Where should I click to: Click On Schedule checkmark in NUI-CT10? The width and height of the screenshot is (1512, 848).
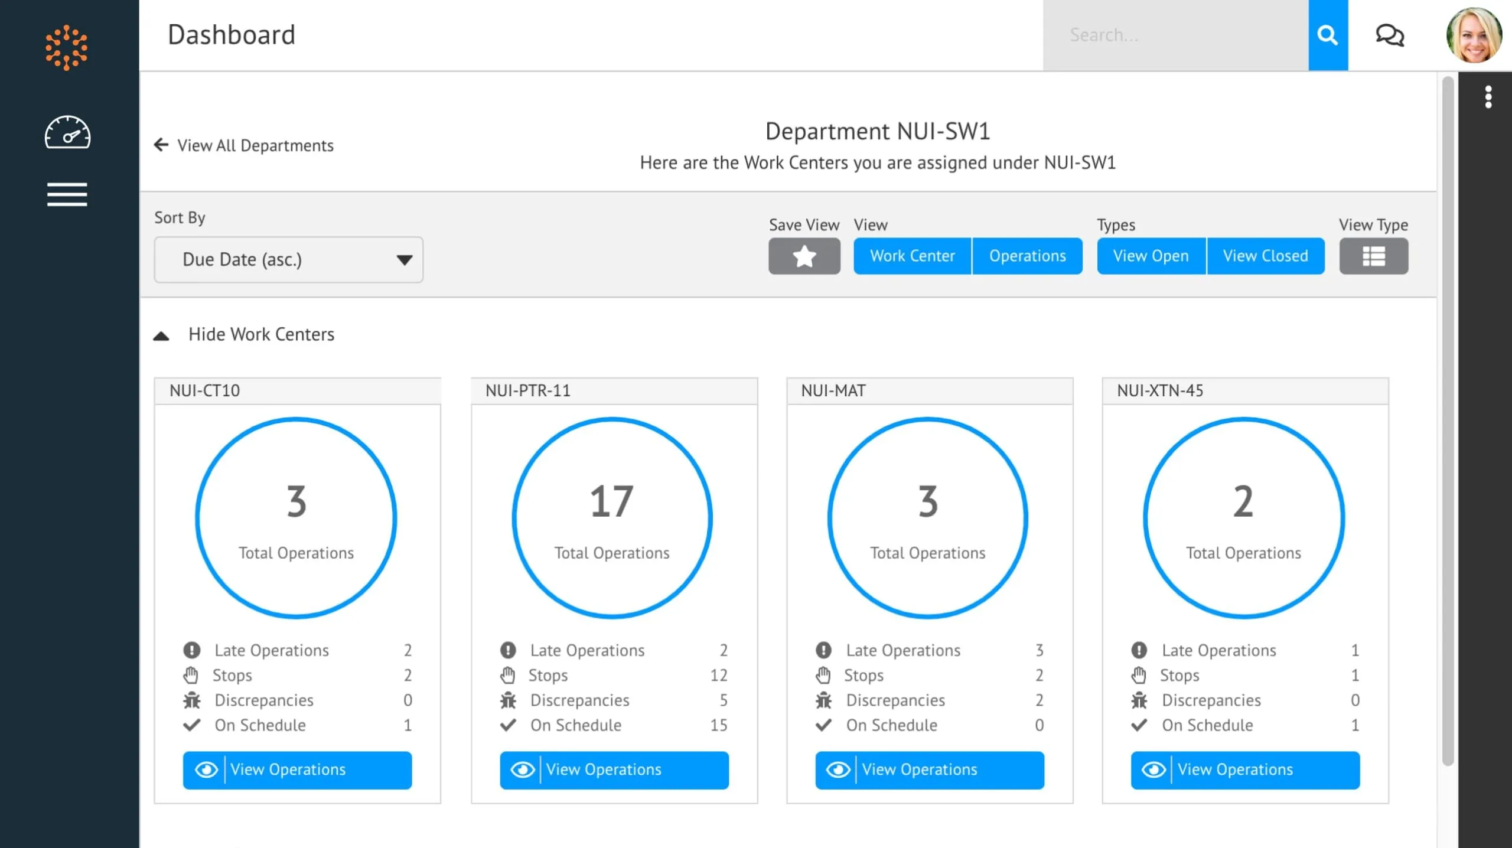(191, 725)
